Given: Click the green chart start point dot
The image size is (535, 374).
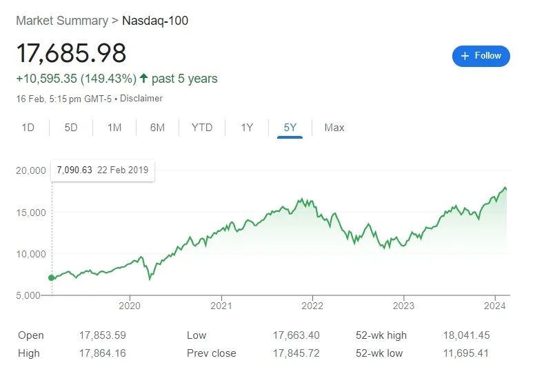Looking at the screenshot, I should point(51,277).
